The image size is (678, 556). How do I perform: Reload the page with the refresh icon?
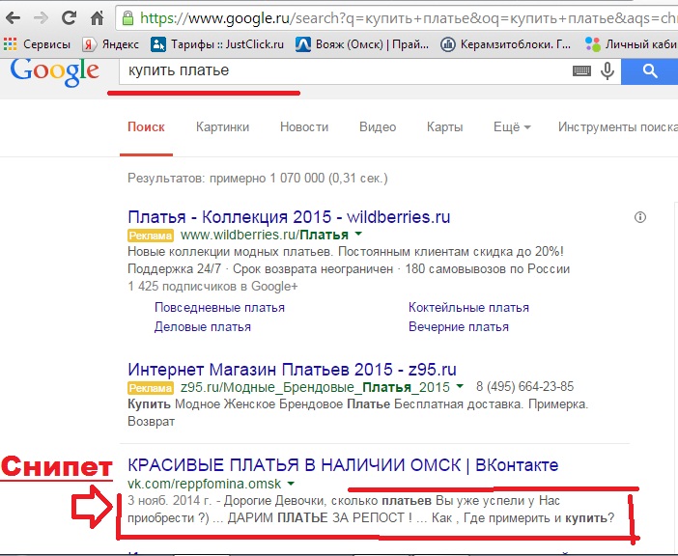click(x=69, y=18)
